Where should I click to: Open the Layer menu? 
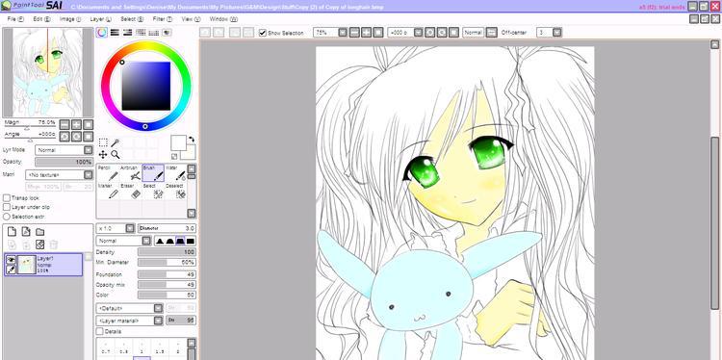tap(100, 19)
